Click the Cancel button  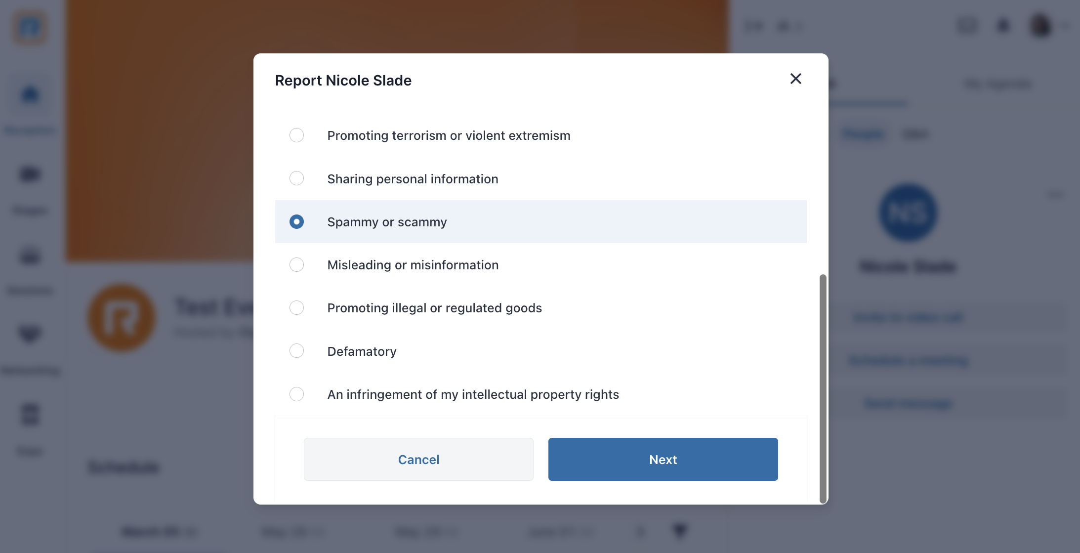click(418, 459)
